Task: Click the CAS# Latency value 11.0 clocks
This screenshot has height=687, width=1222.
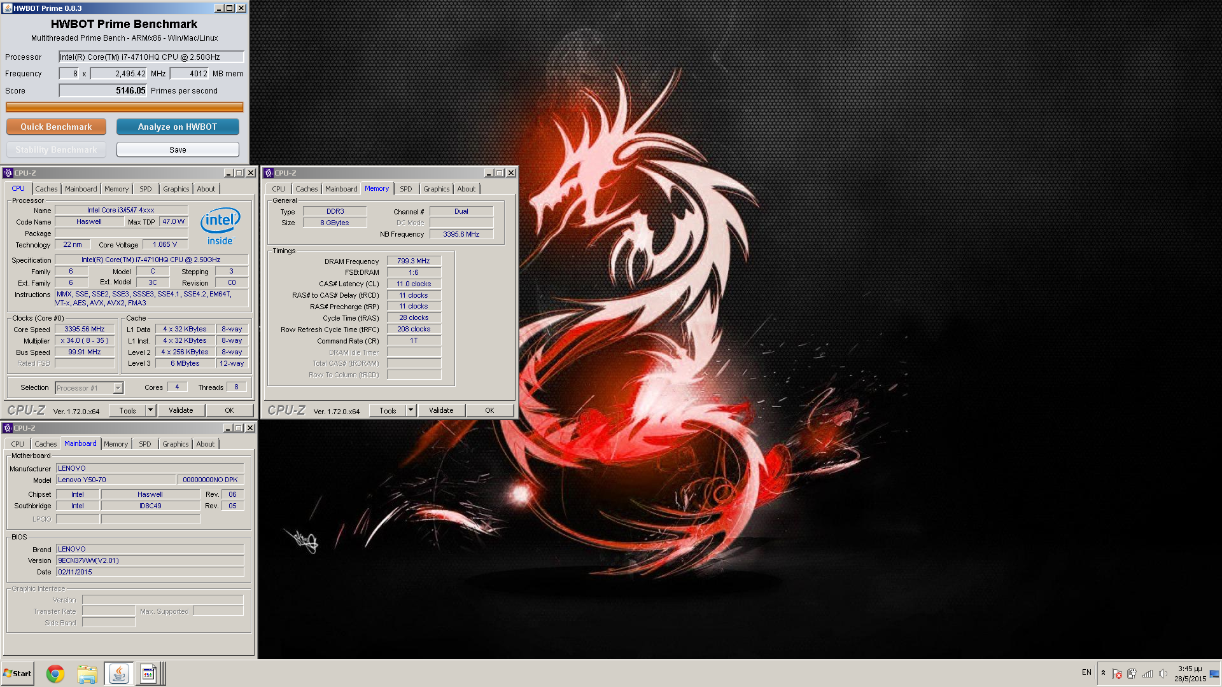Action: 414,284
